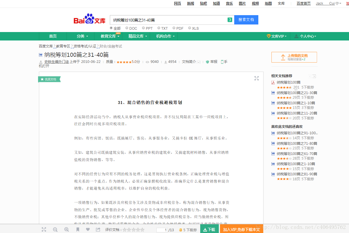The height and width of the screenshot is (233, 349).
Task: Open the 百度首页 link
Action: [304, 3]
